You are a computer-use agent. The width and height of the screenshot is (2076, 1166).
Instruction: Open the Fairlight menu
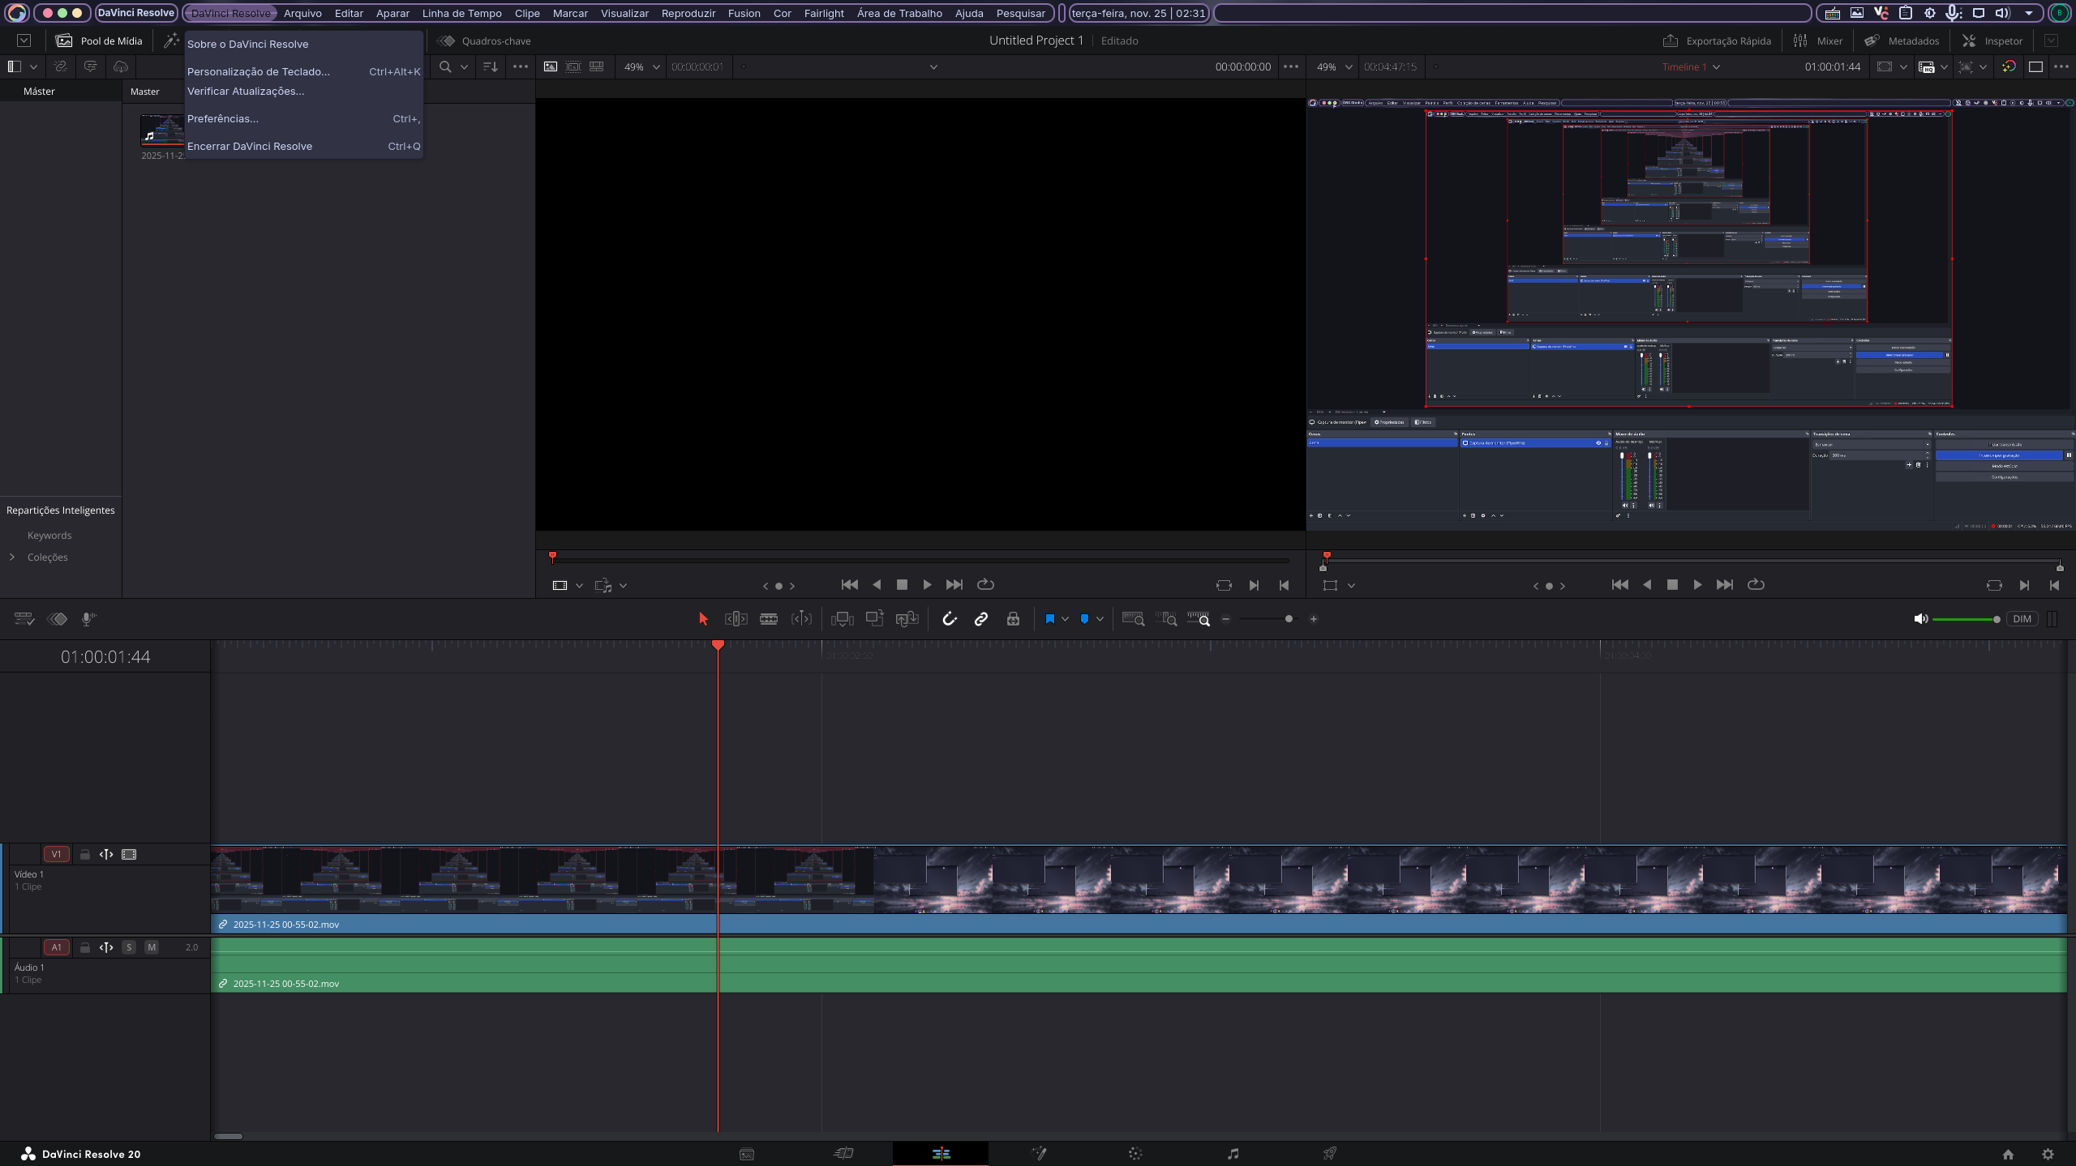[x=824, y=13]
